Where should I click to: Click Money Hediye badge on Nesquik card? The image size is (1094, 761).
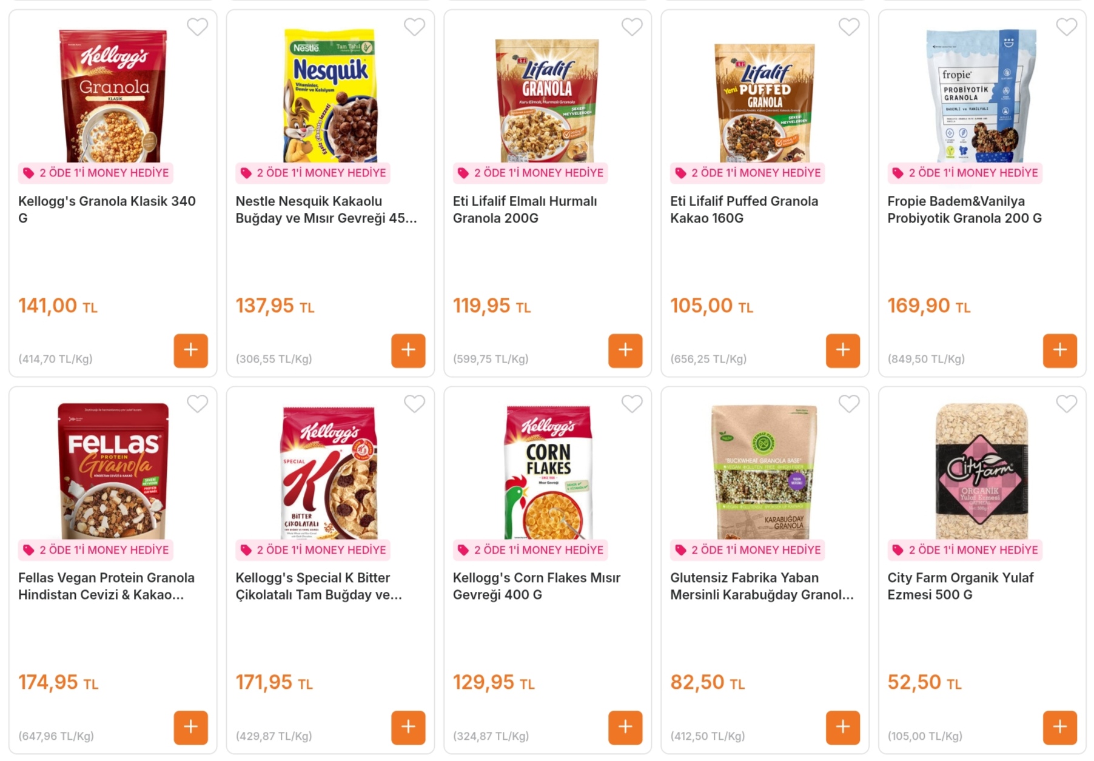point(313,173)
